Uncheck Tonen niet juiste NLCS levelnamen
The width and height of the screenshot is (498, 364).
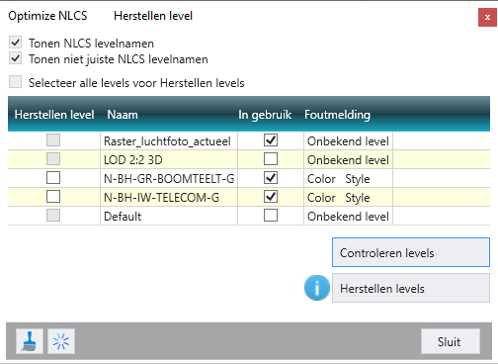point(16,58)
